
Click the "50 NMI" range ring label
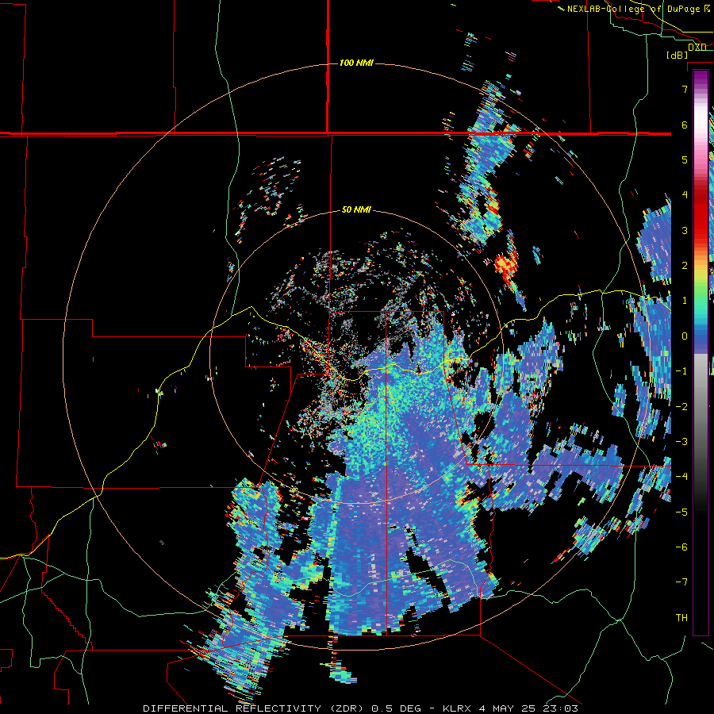pos(356,210)
